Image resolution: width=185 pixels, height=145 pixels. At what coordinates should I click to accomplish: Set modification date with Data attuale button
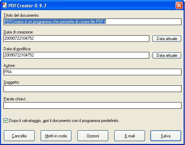167,55
